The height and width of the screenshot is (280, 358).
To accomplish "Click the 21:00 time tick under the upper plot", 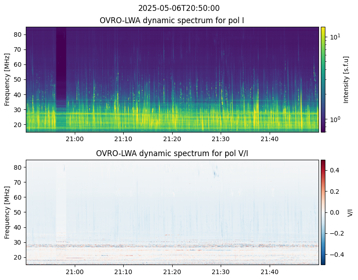I will click(x=75, y=139).
